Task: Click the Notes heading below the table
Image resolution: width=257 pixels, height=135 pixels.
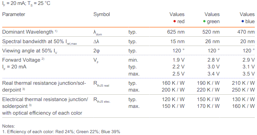Action: pyautogui.click(x=8, y=126)
